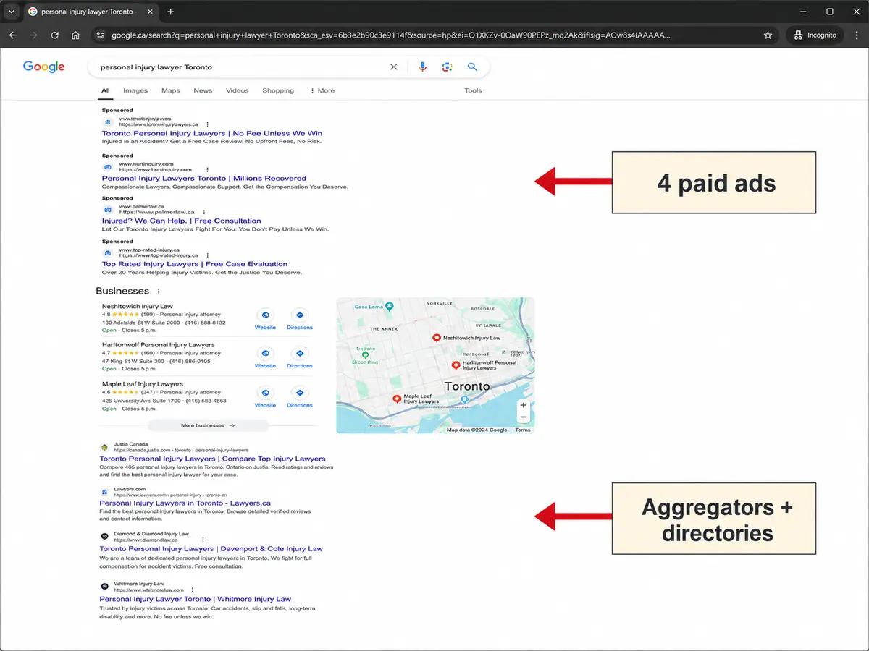Open options menu for whitmorelaw.com result
The image size is (869, 651).
click(192, 590)
